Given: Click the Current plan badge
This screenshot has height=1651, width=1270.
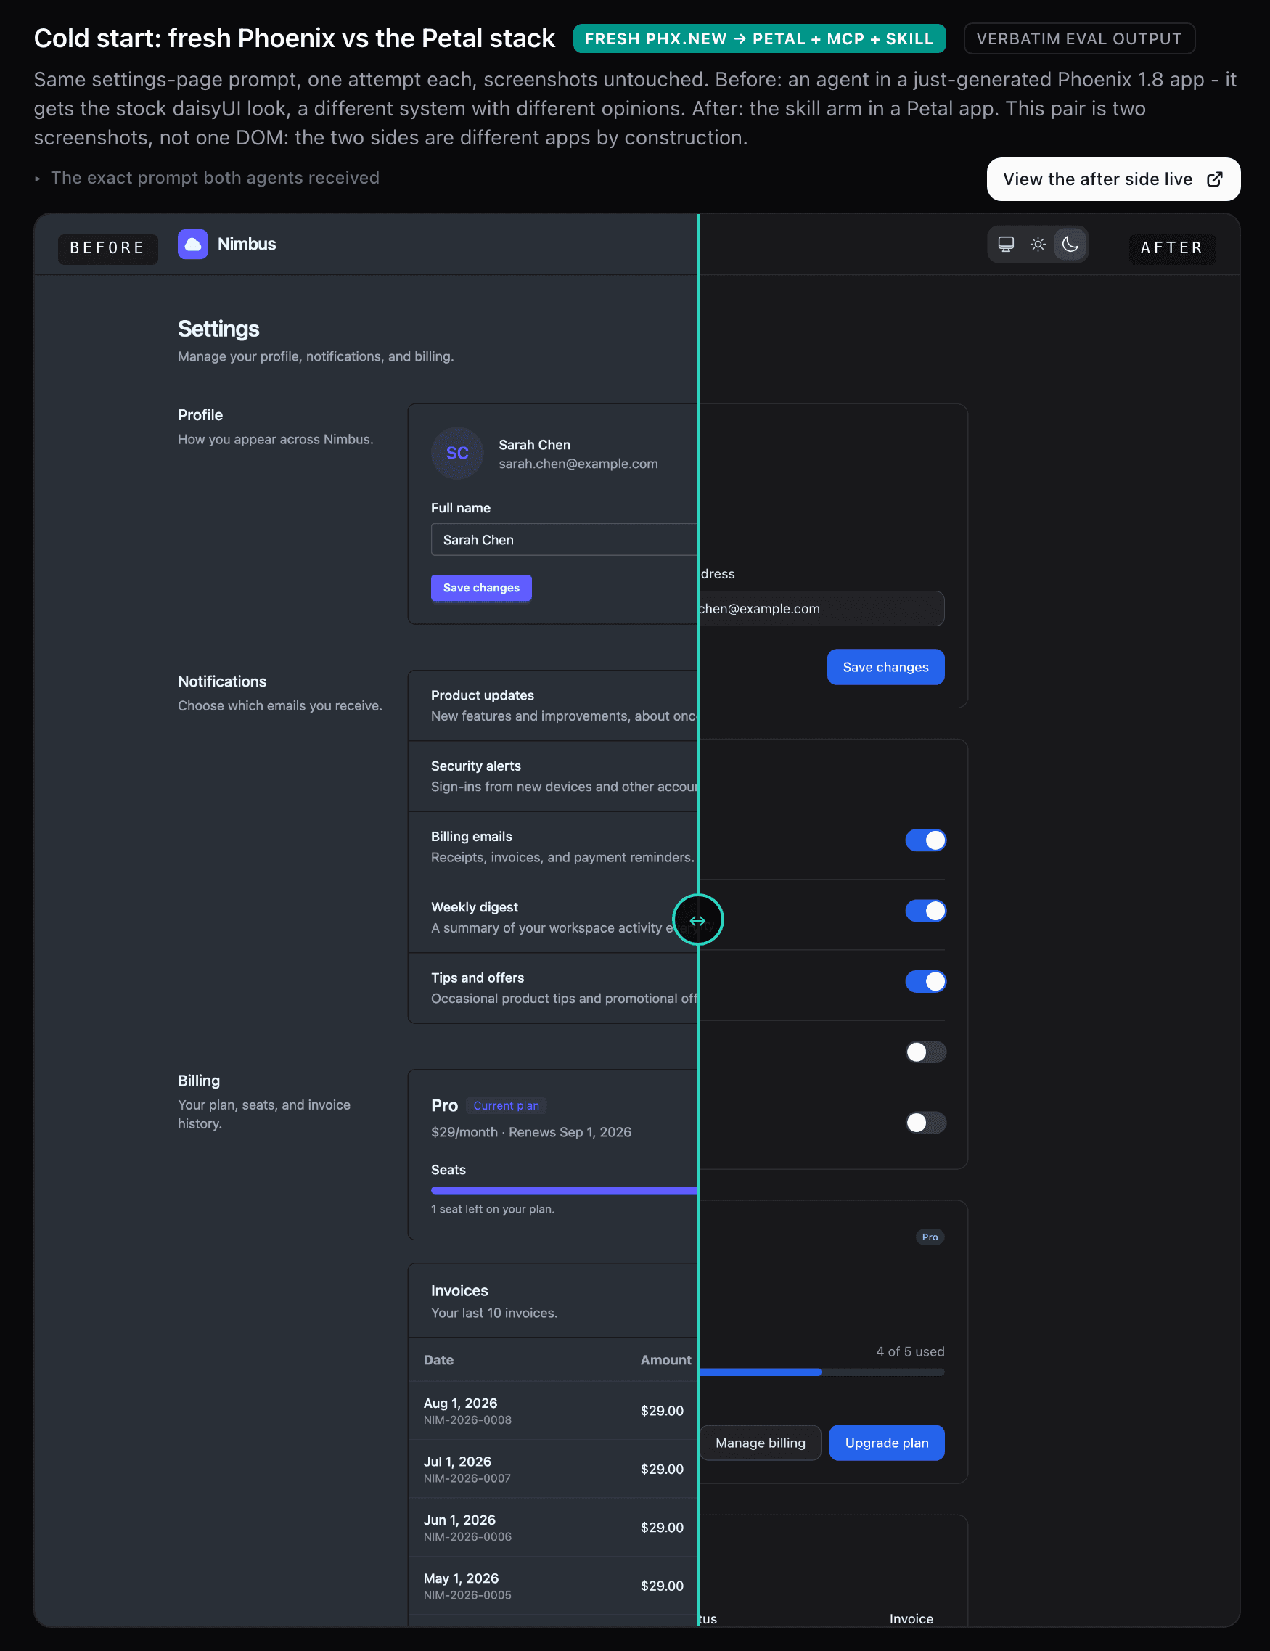Looking at the screenshot, I should (506, 1106).
